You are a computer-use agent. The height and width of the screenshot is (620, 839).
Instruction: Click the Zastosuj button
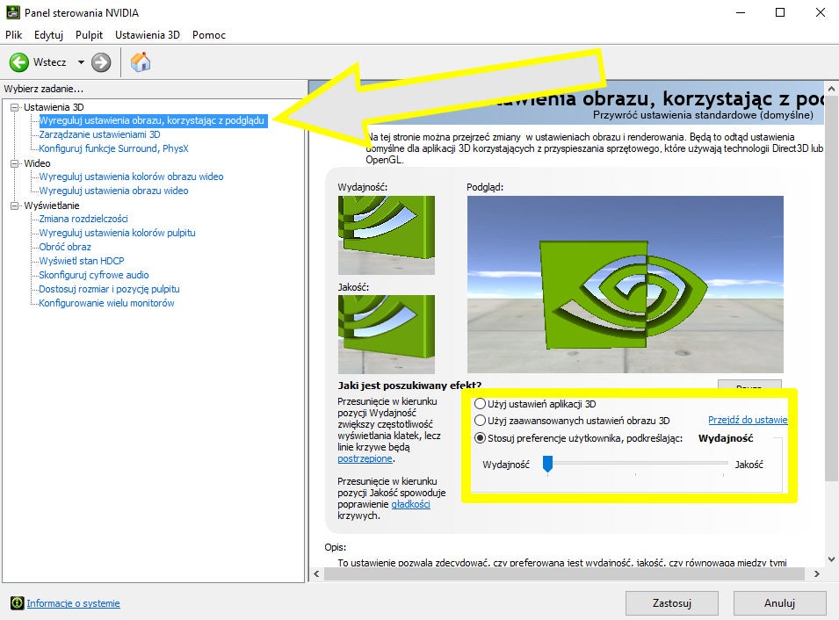(671, 603)
